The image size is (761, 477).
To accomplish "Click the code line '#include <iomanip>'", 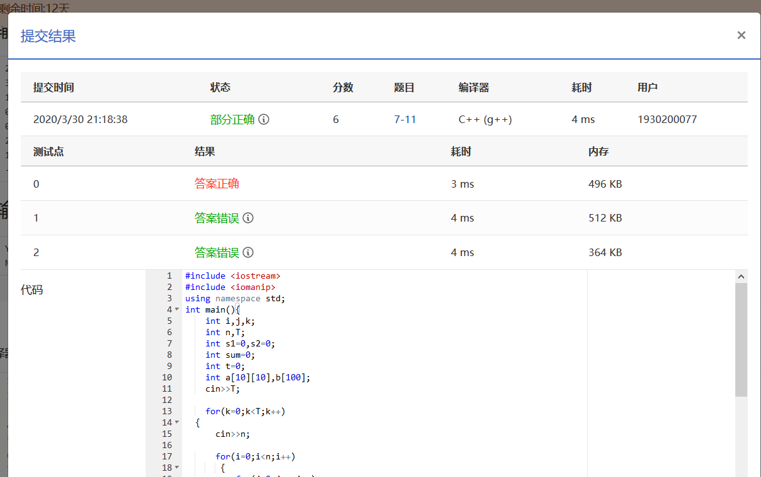I will point(230,287).
